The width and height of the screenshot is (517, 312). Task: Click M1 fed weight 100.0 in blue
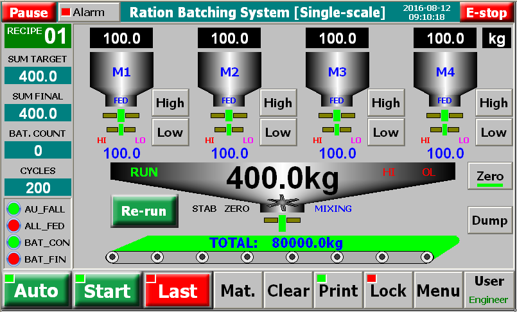click(121, 153)
